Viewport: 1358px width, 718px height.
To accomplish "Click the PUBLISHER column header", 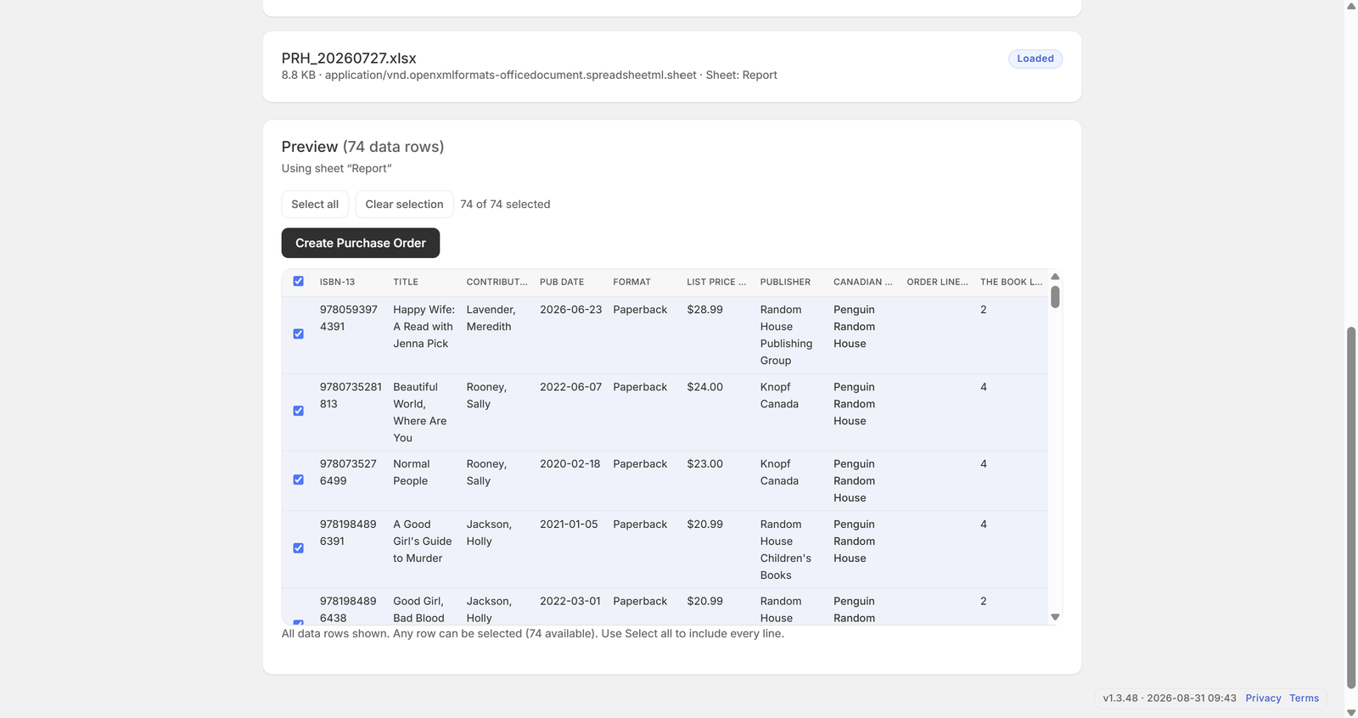I will point(785,282).
